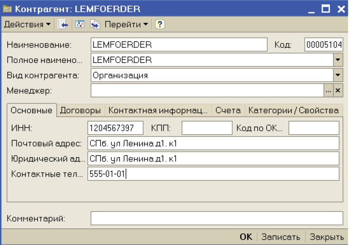Image resolution: width=349 pixels, height=245 pixels.
Task: Click Записать to save the record
Action: [x=280, y=237]
